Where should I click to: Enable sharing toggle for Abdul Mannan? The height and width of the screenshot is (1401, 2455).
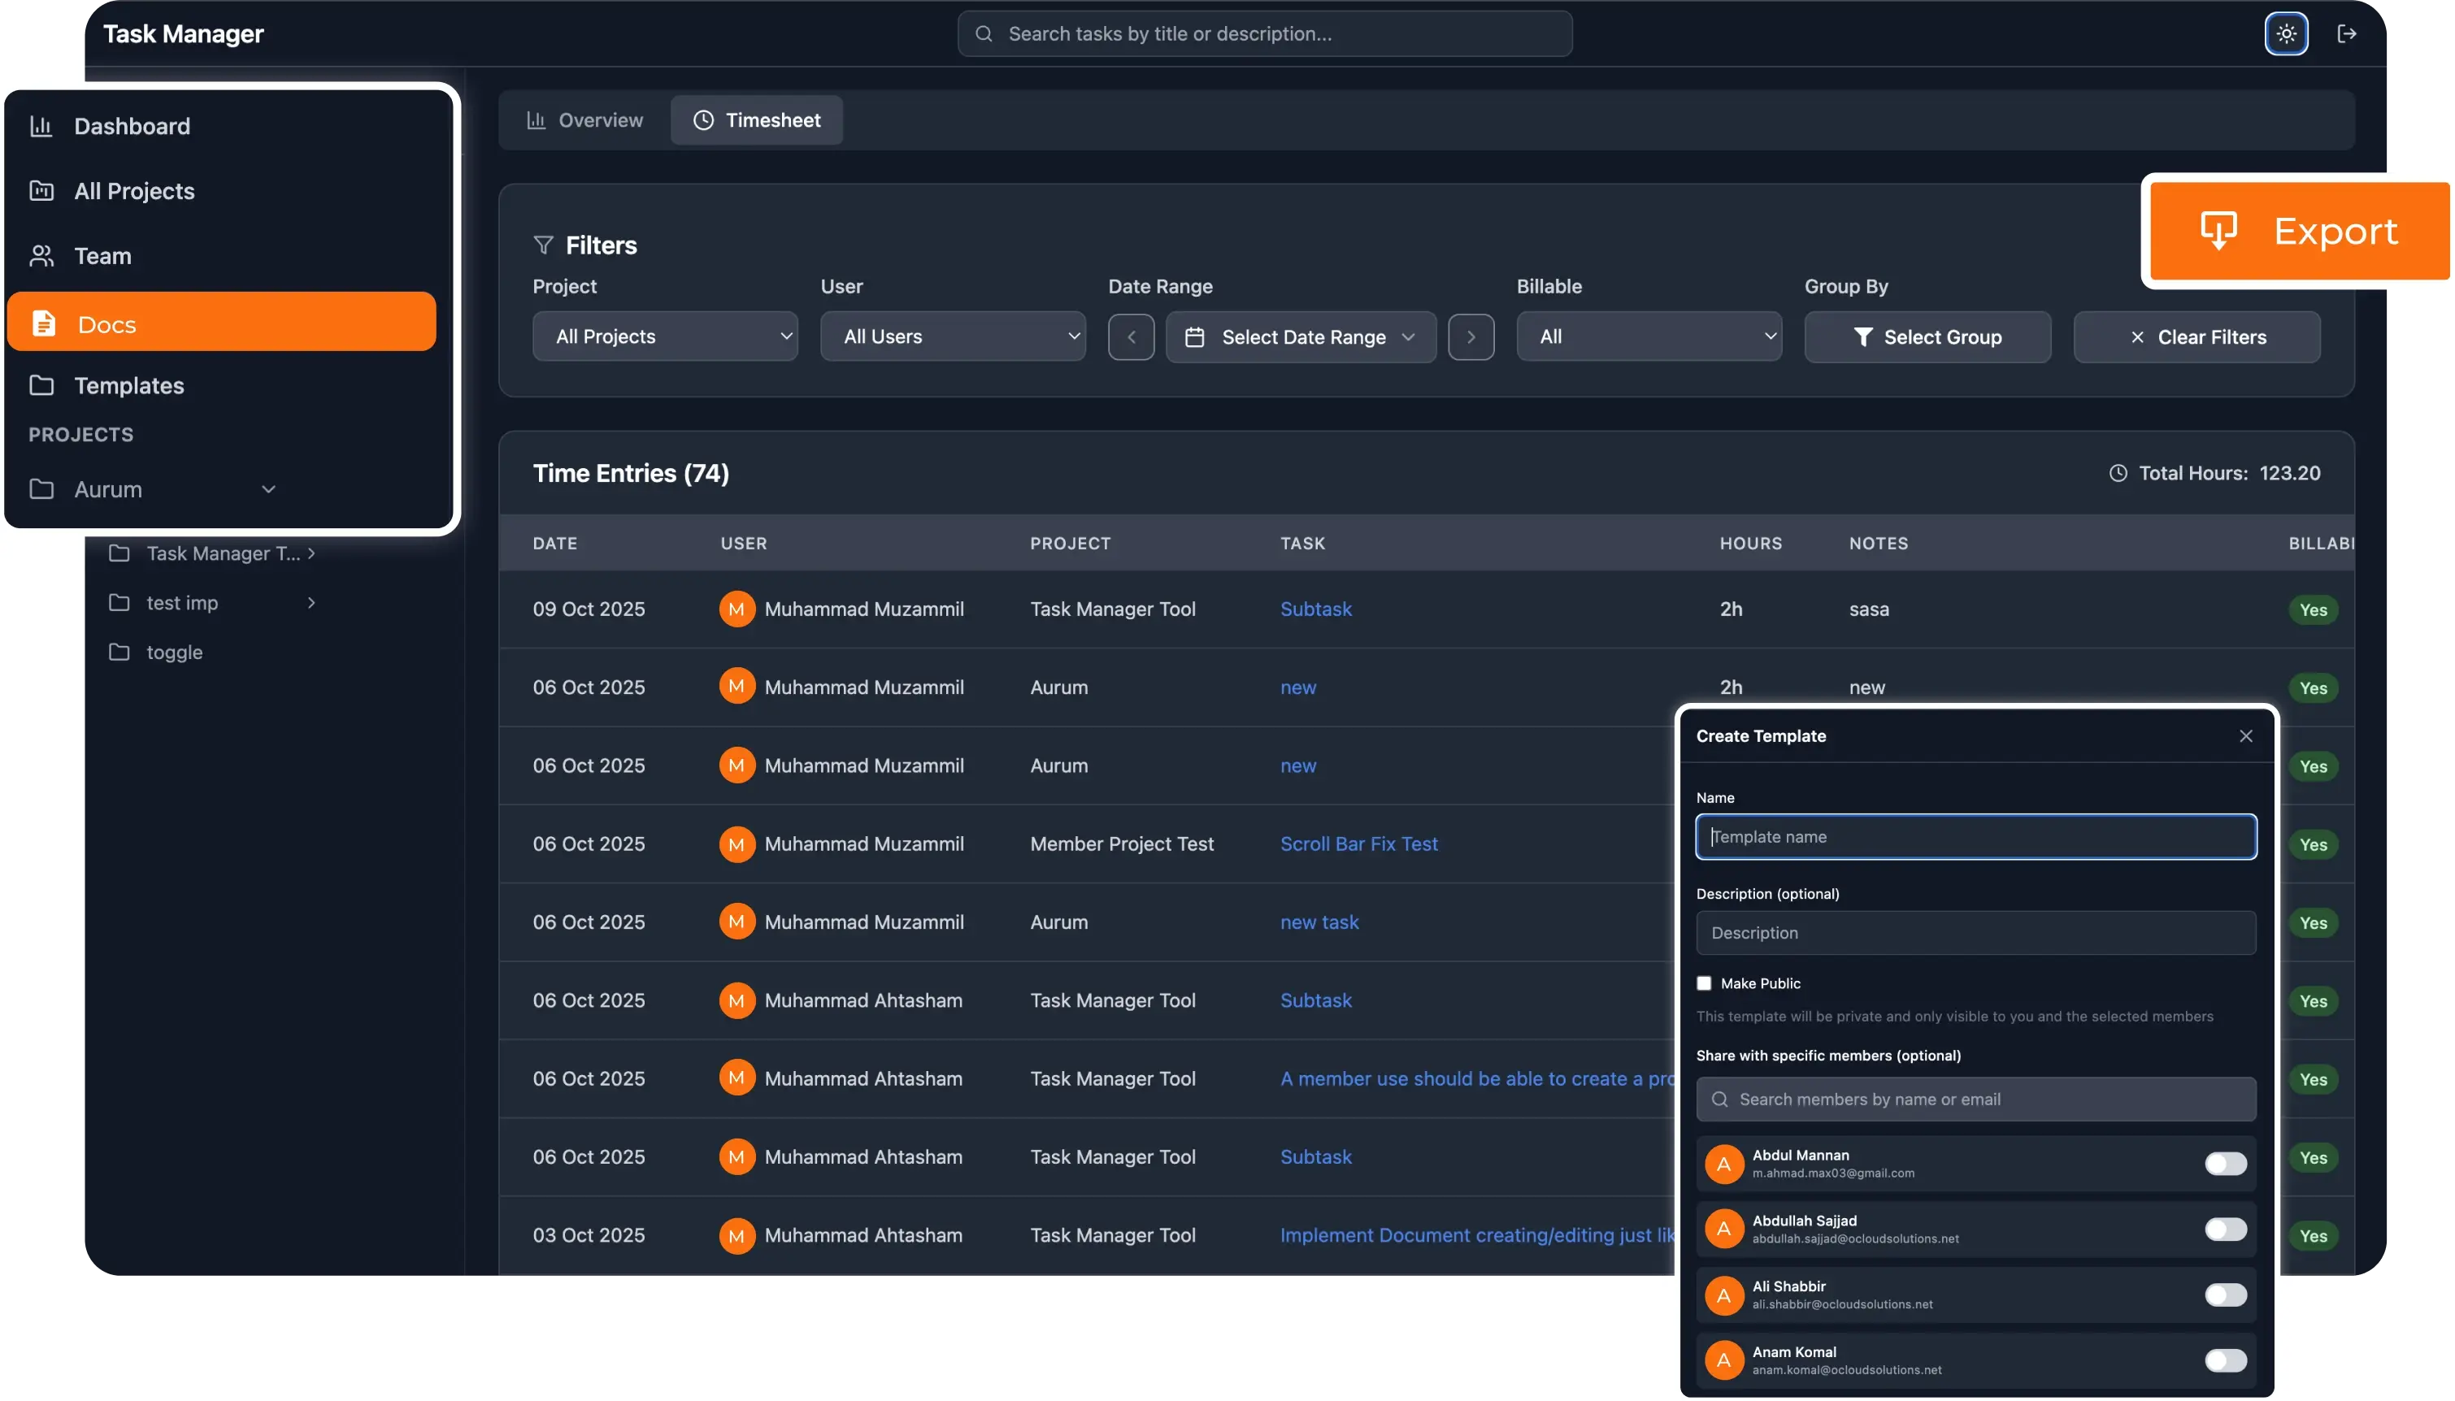point(2225,1165)
